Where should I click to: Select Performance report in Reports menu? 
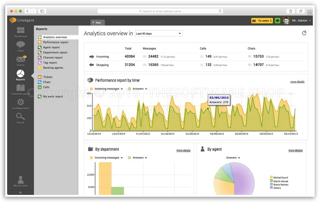pos(55,42)
